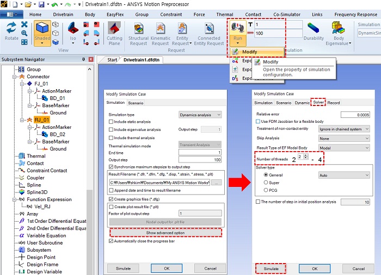Select the PCG solver type radio
The image size is (381, 275).
tap(266, 190)
